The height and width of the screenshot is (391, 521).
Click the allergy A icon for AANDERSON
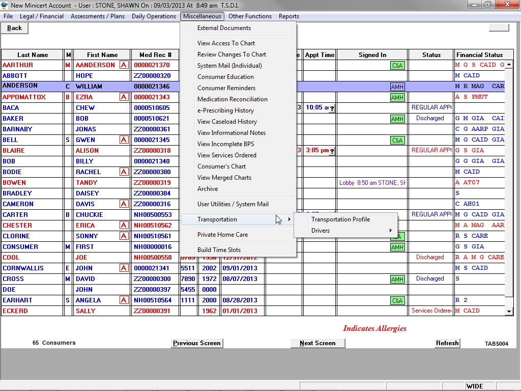[124, 65]
